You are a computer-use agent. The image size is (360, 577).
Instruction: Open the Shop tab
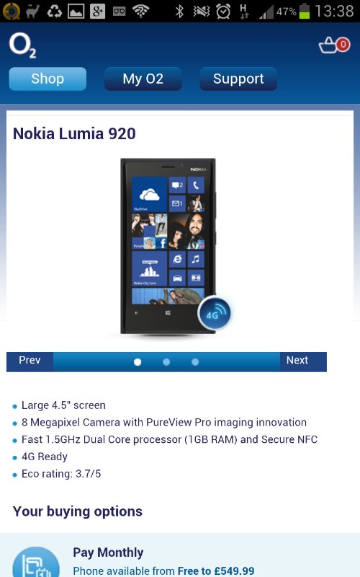pyautogui.click(x=48, y=79)
